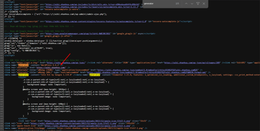The width and height of the screenshot is (260, 131).
Task: Open the googletagmanager gtag/js link
Action: [78, 34]
